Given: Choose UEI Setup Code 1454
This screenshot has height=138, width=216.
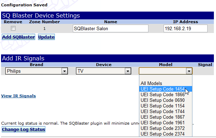Looking at the screenshot, I should [166, 89].
